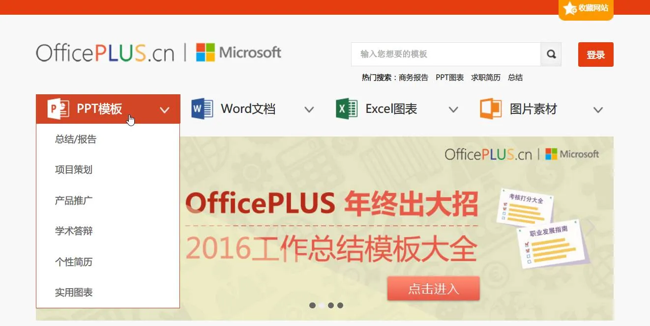
Task: Click the star icon on 收藏网站
Action: click(x=569, y=8)
